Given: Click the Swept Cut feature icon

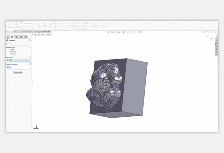Looking at the screenshot, I should coord(55,23).
